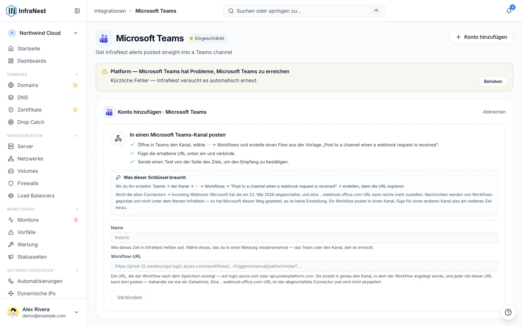Click the Monitore count badge 1
Viewport: 522px width, 326px height.
(x=75, y=220)
